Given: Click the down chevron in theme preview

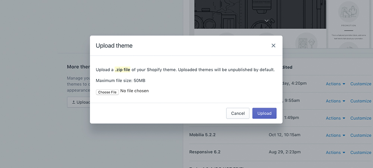Looking at the screenshot, I should point(266,21).
